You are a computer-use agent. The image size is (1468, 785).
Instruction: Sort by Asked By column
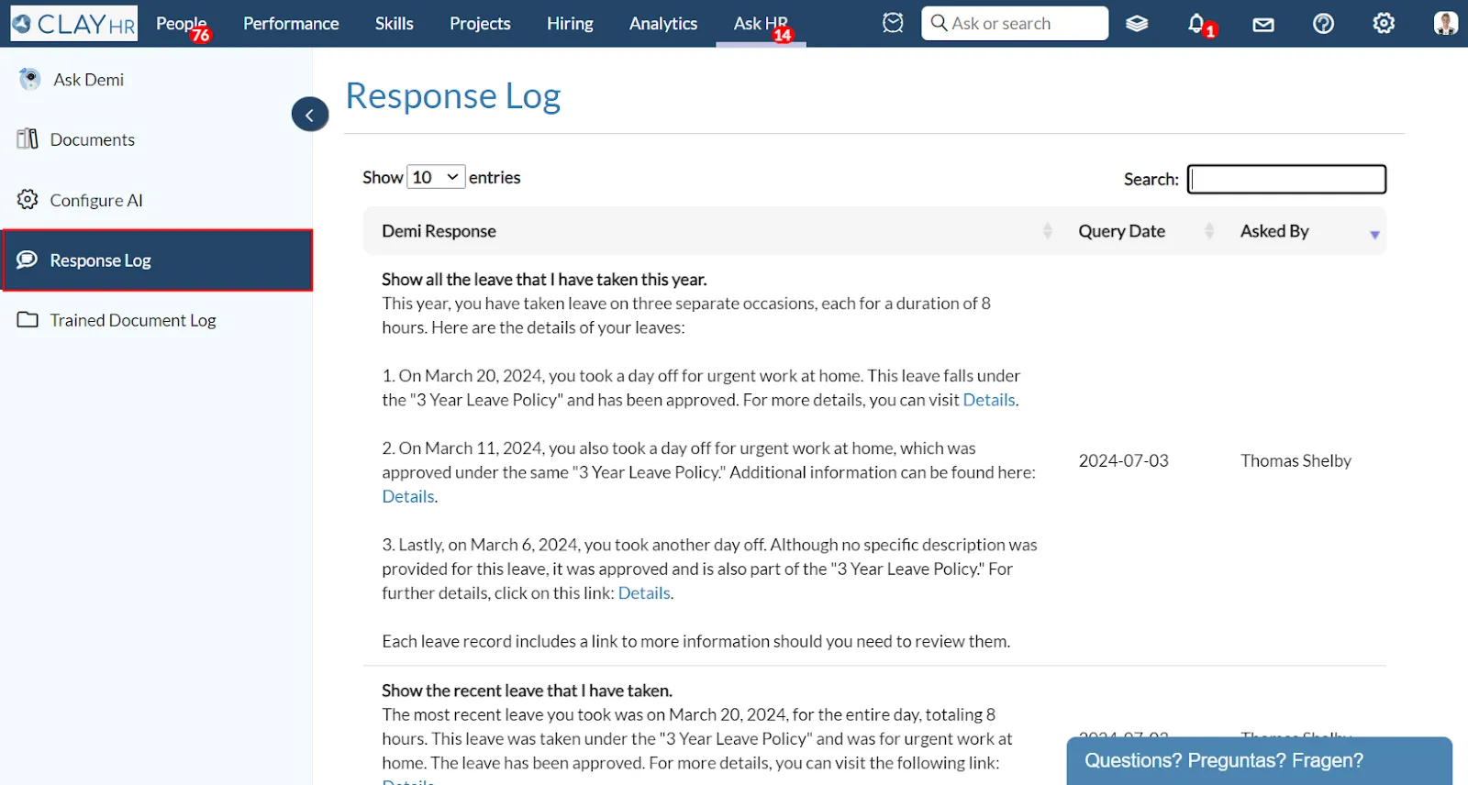tap(1304, 231)
